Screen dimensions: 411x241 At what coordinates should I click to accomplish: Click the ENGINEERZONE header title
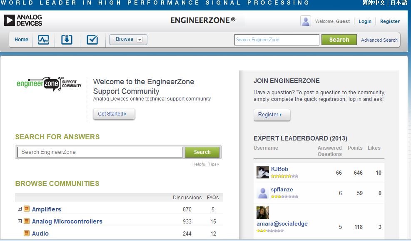[203, 20]
